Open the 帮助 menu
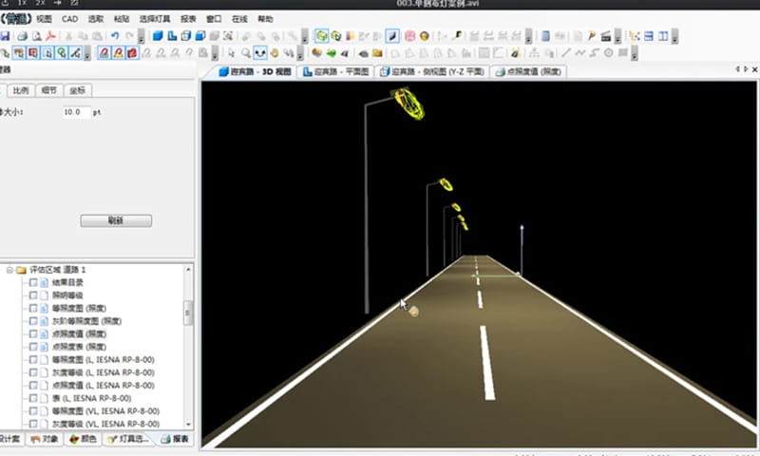Image resolution: width=760 pixels, height=456 pixels. point(265,19)
